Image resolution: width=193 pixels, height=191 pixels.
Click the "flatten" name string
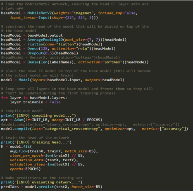coord(66,44)
